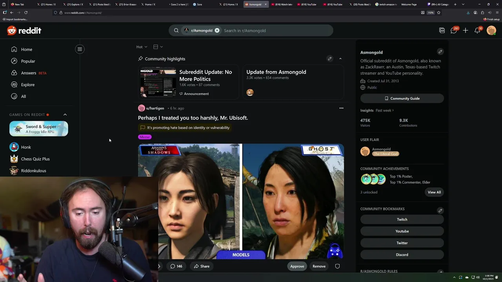Open 'Update from Asmongold' highlight
The height and width of the screenshot is (282, 502).
pyautogui.click(x=276, y=72)
